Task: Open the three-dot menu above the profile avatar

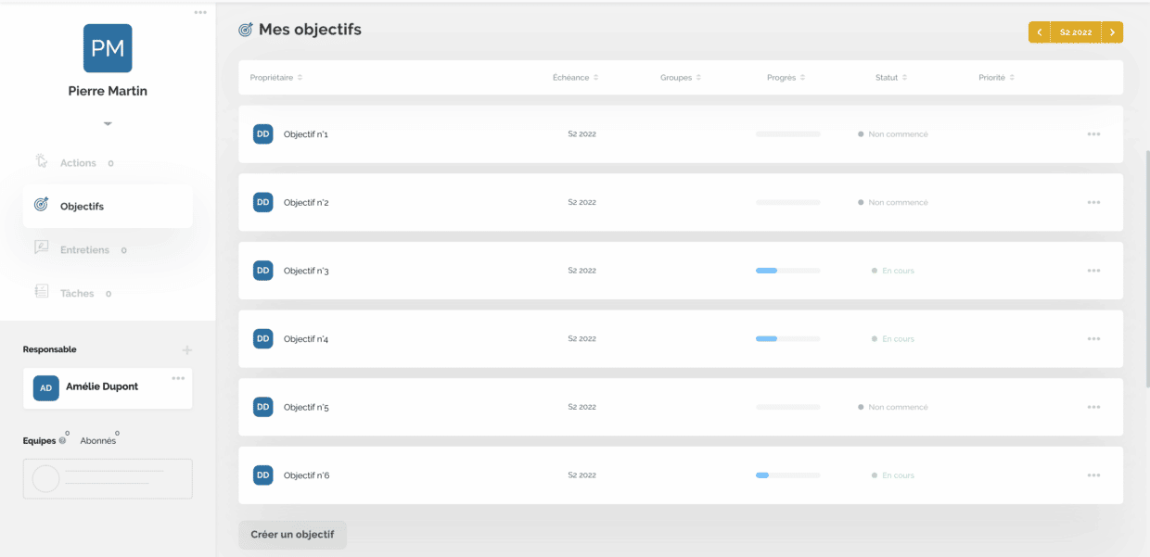Action: [200, 12]
